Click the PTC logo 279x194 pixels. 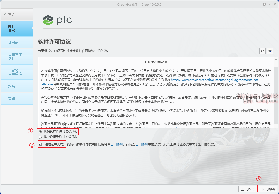(x=57, y=20)
